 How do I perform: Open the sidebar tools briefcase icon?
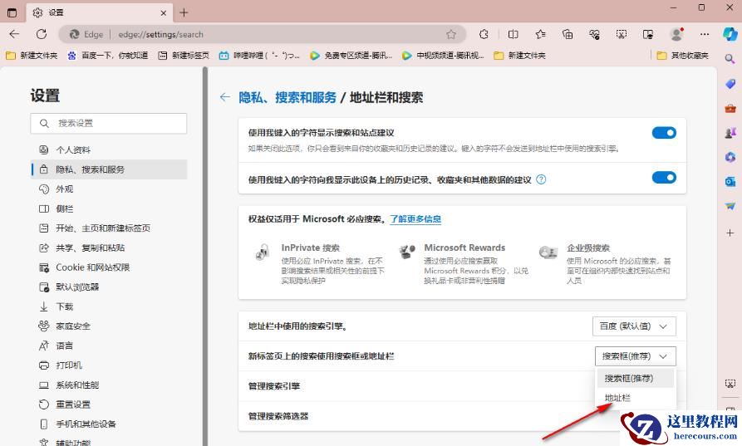click(x=730, y=108)
